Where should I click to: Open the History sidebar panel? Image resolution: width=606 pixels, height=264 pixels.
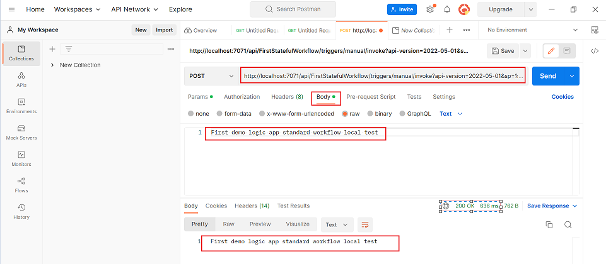point(21,212)
